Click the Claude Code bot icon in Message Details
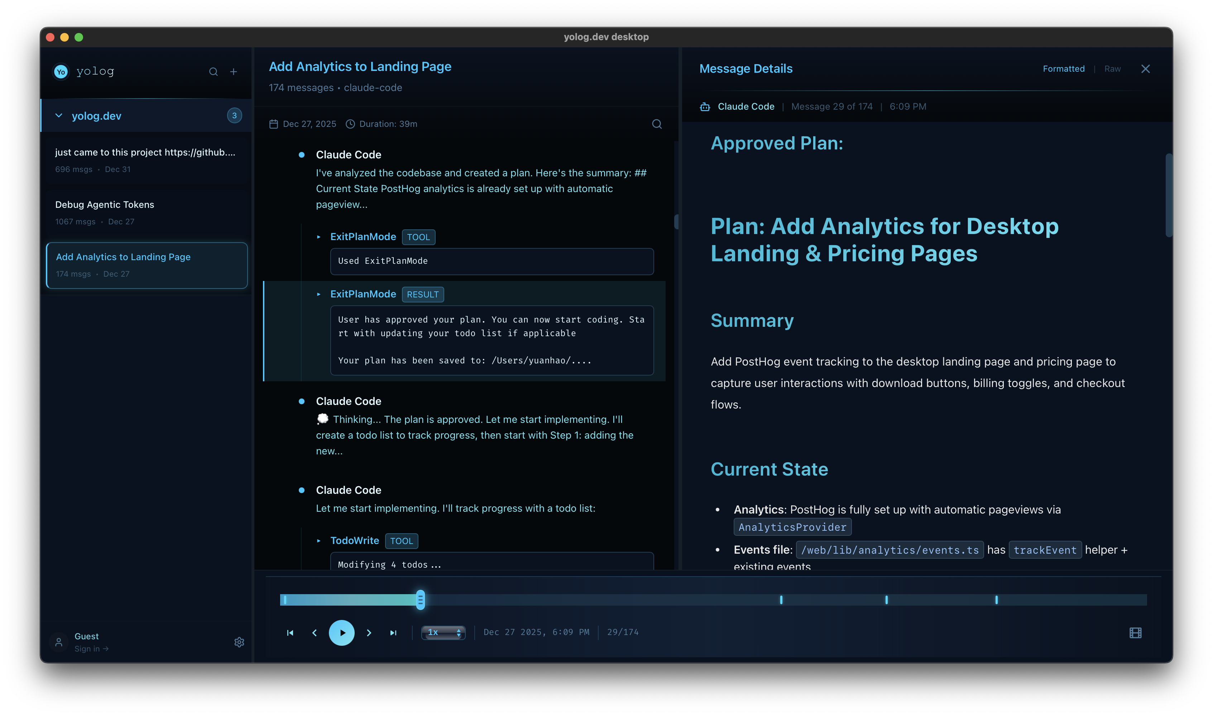This screenshot has height=716, width=1213. click(705, 106)
